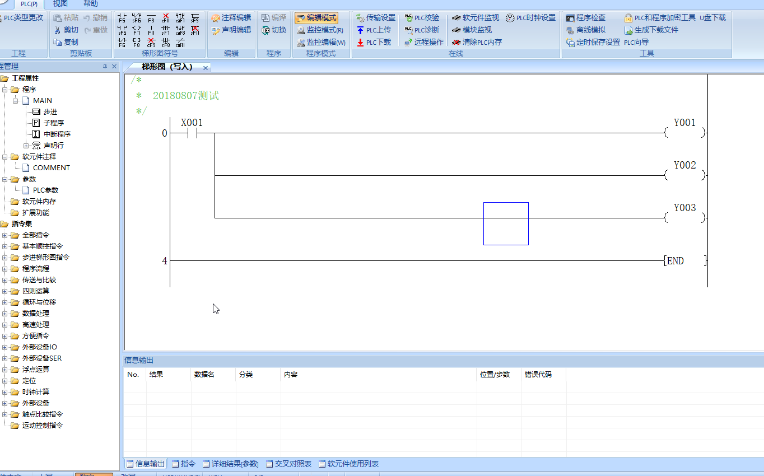Insert application instruction bracket symbol F8

point(137,43)
